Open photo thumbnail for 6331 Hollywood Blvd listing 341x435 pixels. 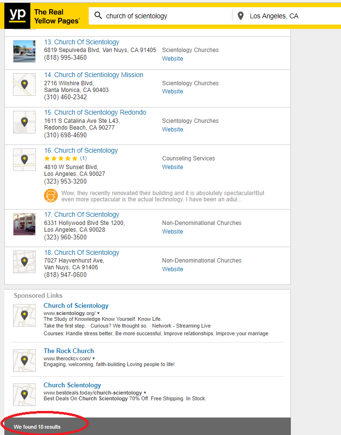(x=25, y=224)
